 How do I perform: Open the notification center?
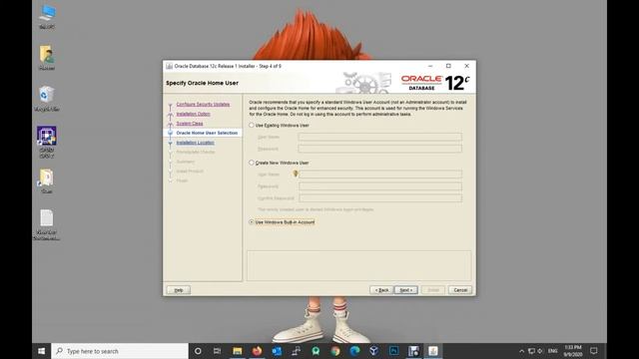click(594, 351)
